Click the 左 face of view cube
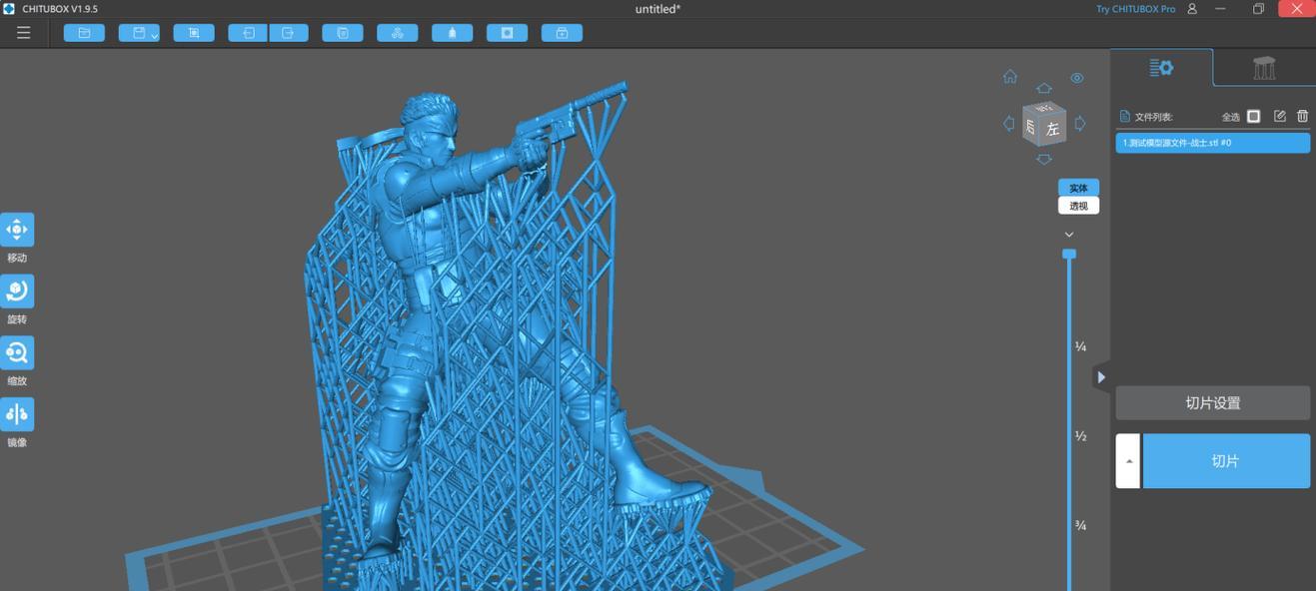Image resolution: width=1316 pixels, height=591 pixels. pos(1052,130)
